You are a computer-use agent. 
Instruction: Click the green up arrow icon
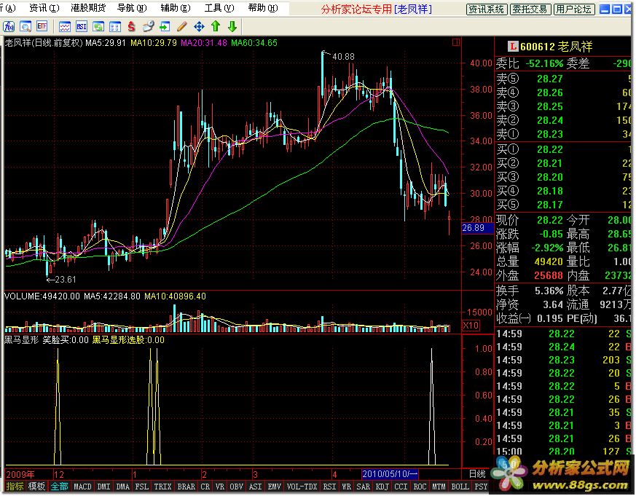[216, 27]
